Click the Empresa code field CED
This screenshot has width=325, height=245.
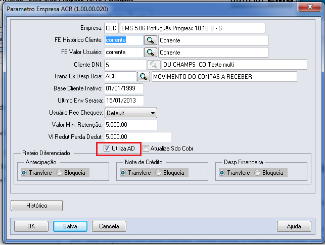(x=111, y=28)
